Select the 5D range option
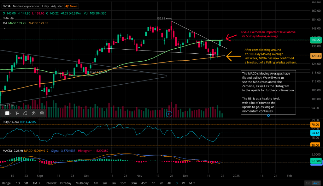The image size is (323, 186). [26, 183]
